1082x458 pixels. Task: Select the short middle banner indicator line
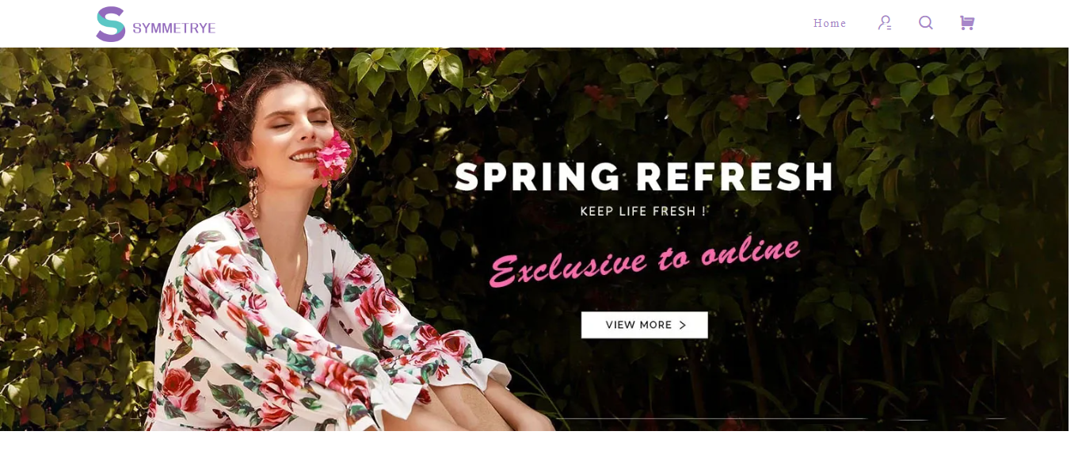[912, 419]
